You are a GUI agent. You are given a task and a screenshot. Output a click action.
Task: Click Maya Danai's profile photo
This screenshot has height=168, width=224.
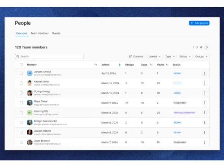(30, 103)
